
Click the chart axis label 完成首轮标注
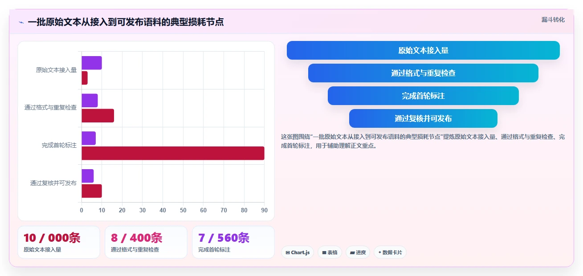(59, 146)
